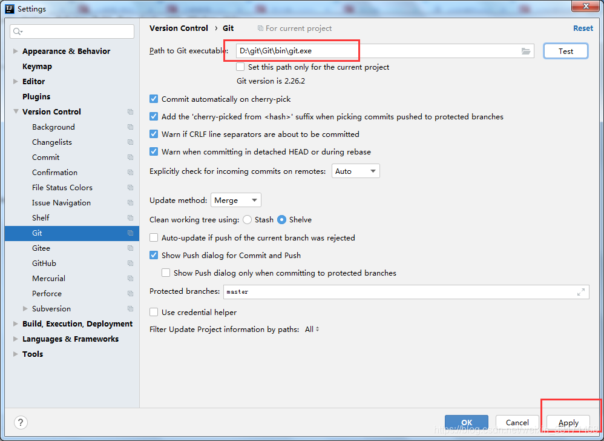The image size is (604, 441).
Task: Click the Apply button
Action: point(568,422)
